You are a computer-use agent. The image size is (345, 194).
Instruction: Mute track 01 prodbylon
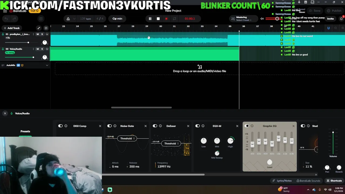pyautogui.click(x=38, y=34)
